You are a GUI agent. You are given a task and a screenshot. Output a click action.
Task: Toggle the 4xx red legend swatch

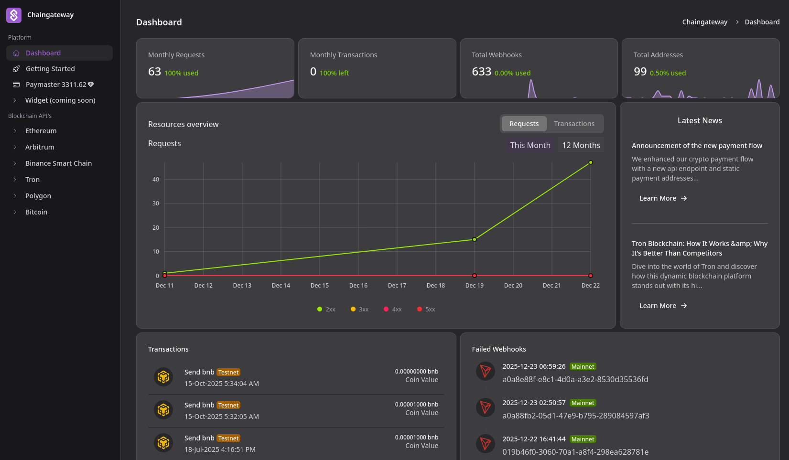pos(386,310)
